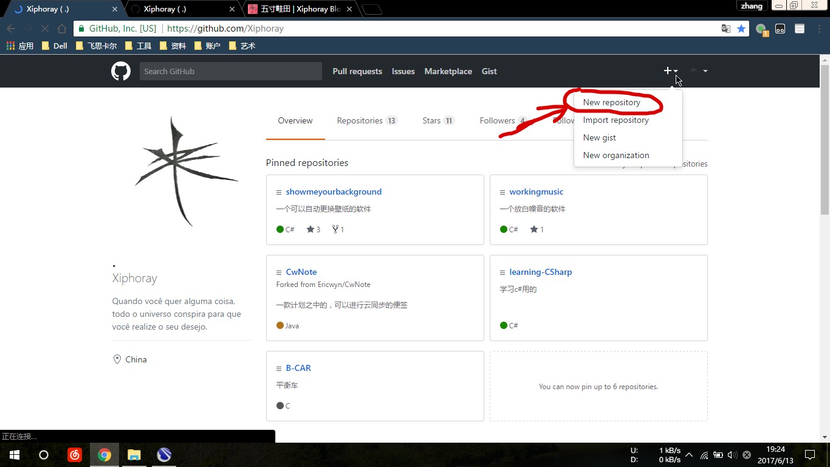Open the NetEase music taskbar icon
The width and height of the screenshot is (830, 467).
tap(75, 455)
